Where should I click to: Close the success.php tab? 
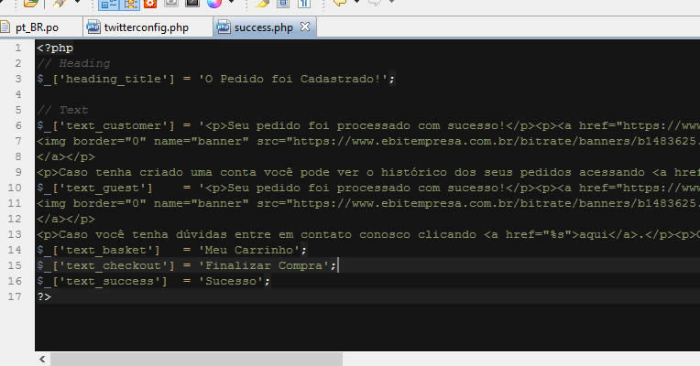[305, 27]
